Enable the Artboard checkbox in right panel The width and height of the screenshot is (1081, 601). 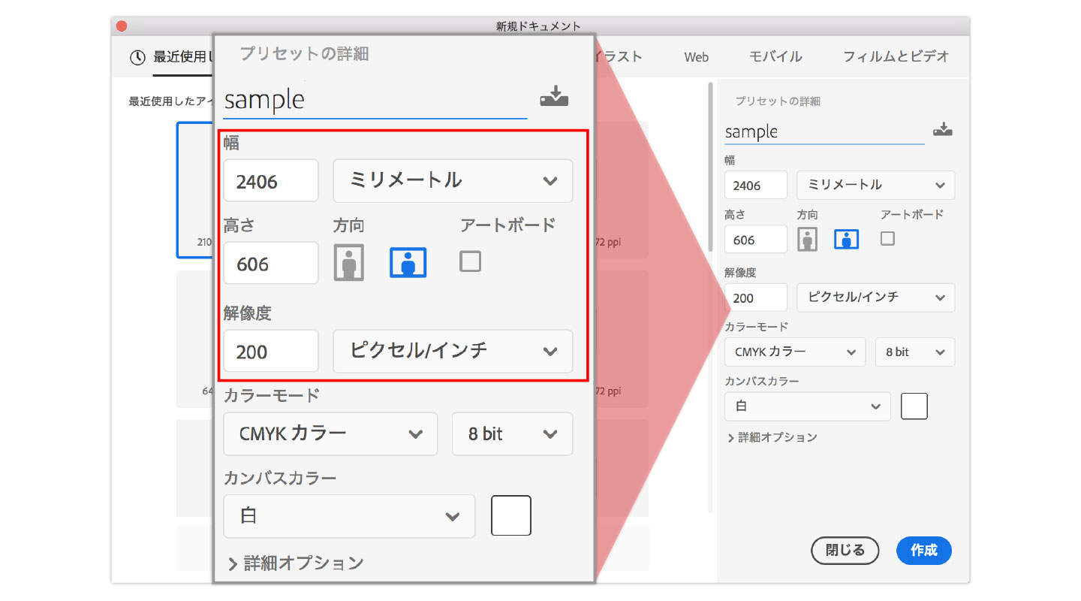click(x=887, y=239)
